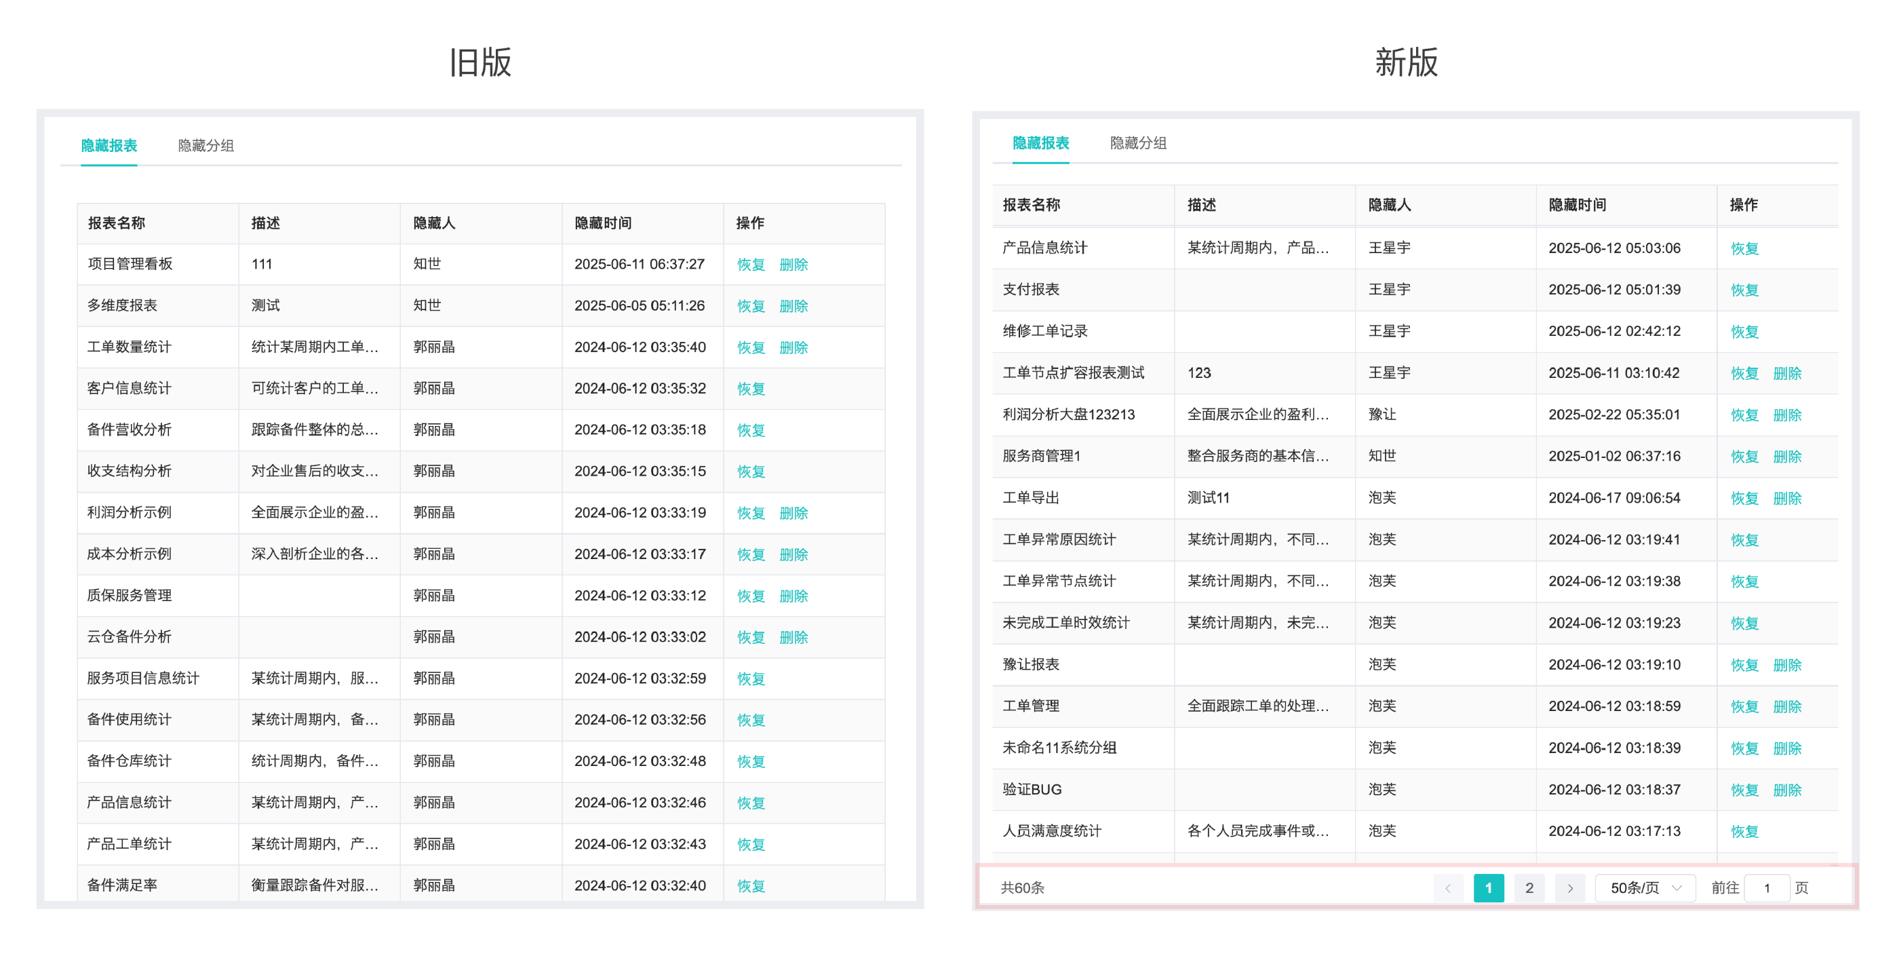
Task: Switch to 隐藏分组 tab in old version
Action: coord(205,145)
